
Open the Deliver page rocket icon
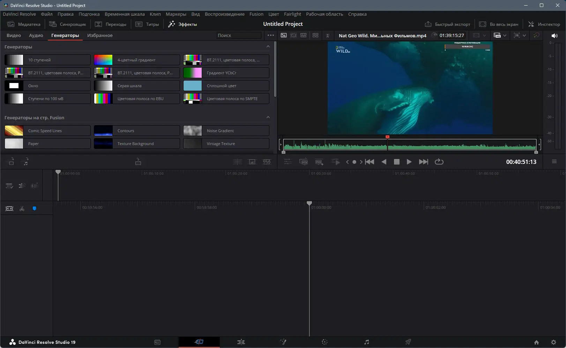(x=408, y=342)
